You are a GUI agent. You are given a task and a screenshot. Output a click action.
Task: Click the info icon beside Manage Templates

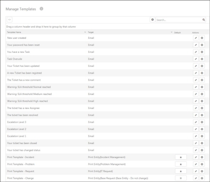pyautogui.click(x=42, y=9)
